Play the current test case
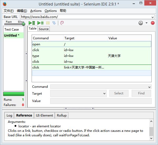 coord(40,23)
